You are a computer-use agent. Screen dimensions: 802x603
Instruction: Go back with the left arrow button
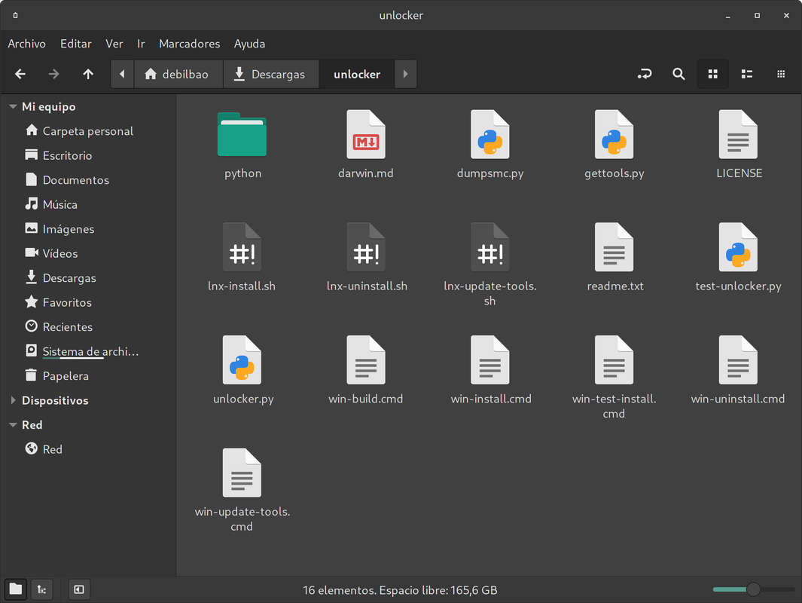pos(20,74)
